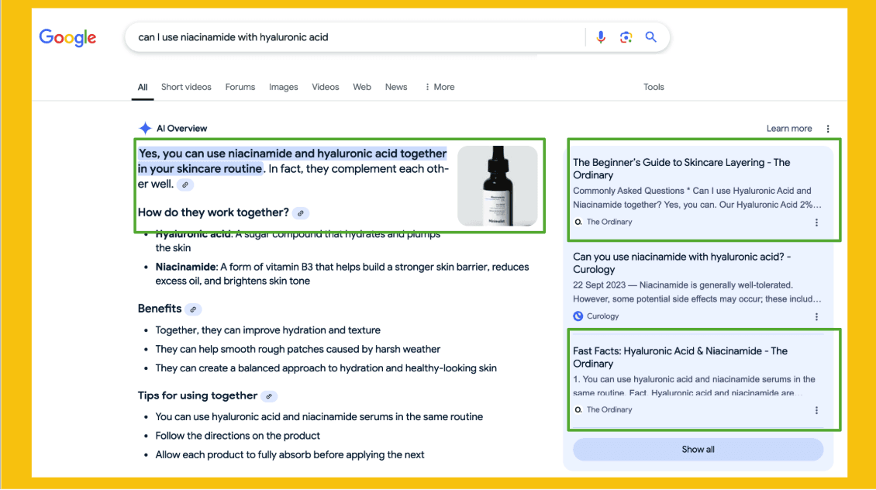This screenshot has width=876, height=490.
Task: Click the voice search microphone icon
Action: pos(600,37)
